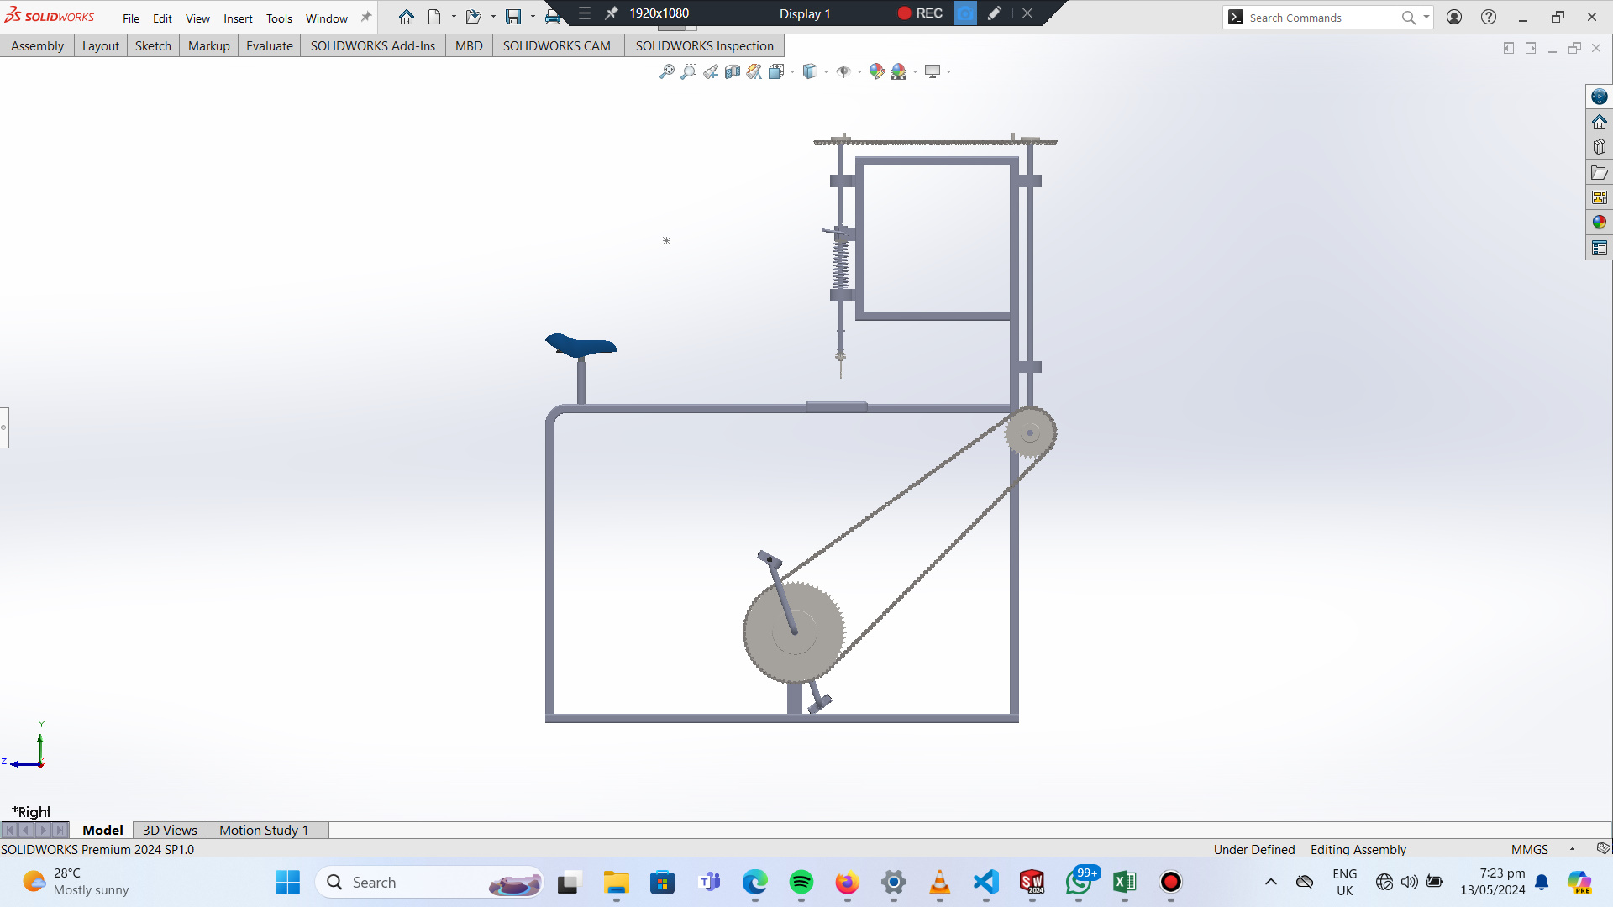Click the 3D Views tab button
The height and width of the screenshot is (907, 1613).
coord(170,830)
